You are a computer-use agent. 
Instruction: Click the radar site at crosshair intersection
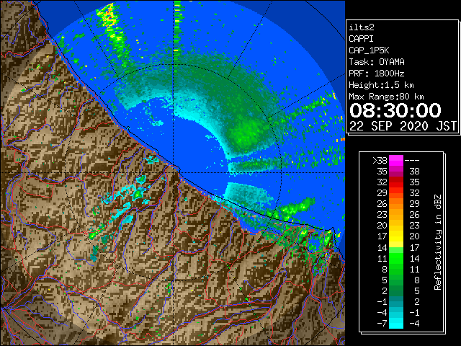click(x=174, y=173)
